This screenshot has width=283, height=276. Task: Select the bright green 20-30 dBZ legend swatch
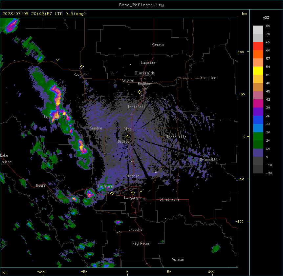(258, 136)
